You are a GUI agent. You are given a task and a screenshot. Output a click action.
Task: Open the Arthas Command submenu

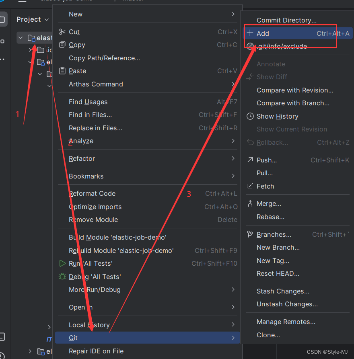148,84
